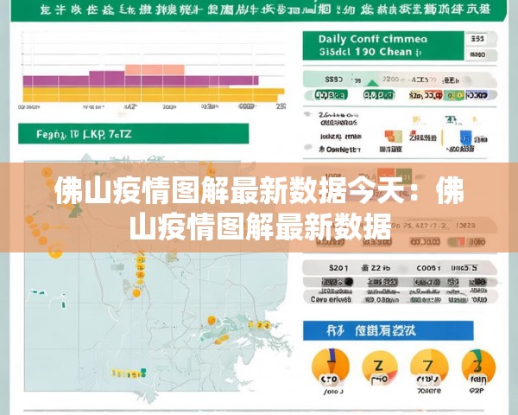Viewport: 518px width, 415px height.
Task: Click the blue square icon in the legend
Action: [x=466, y=137]
